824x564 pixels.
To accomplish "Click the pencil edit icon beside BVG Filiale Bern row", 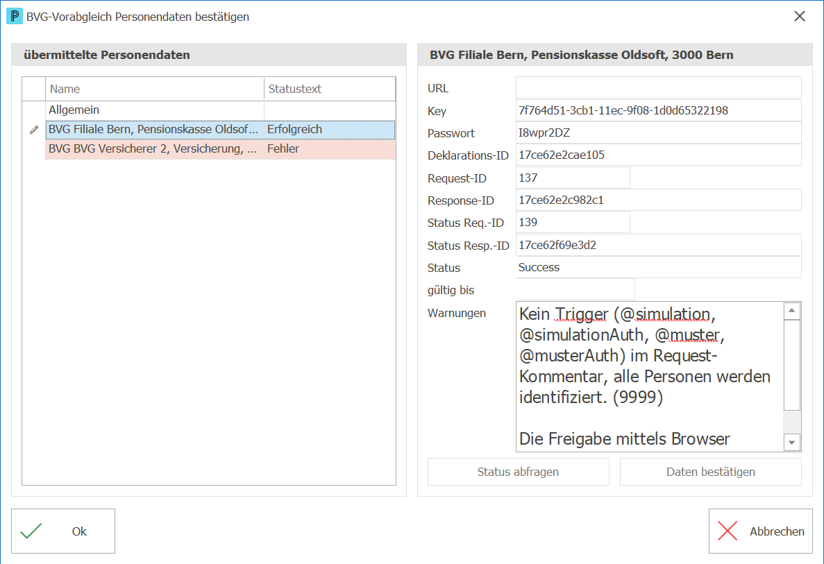I will tap(34, 130).
